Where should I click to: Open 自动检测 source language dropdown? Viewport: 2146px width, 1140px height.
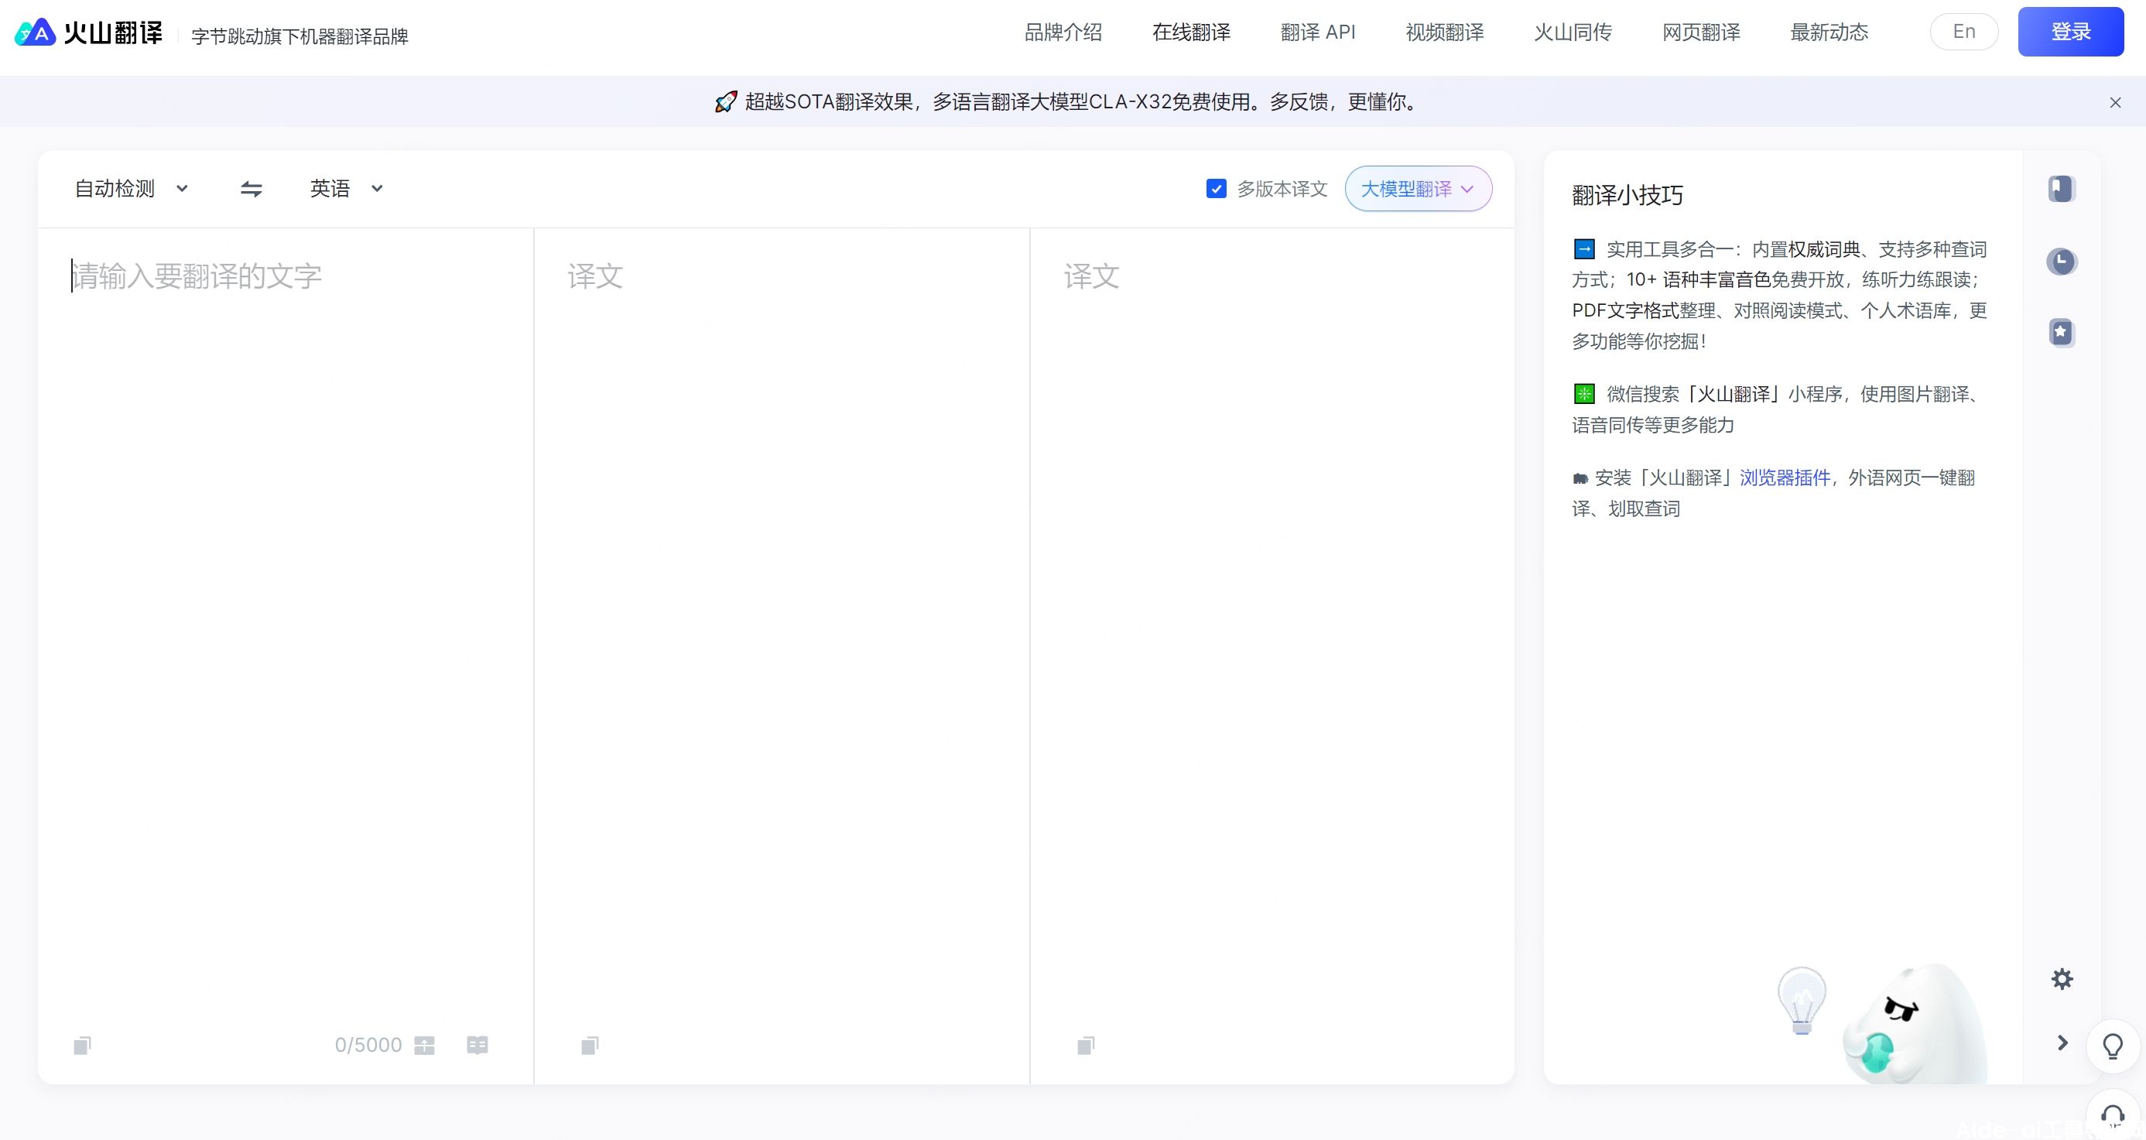click(132, 189)
